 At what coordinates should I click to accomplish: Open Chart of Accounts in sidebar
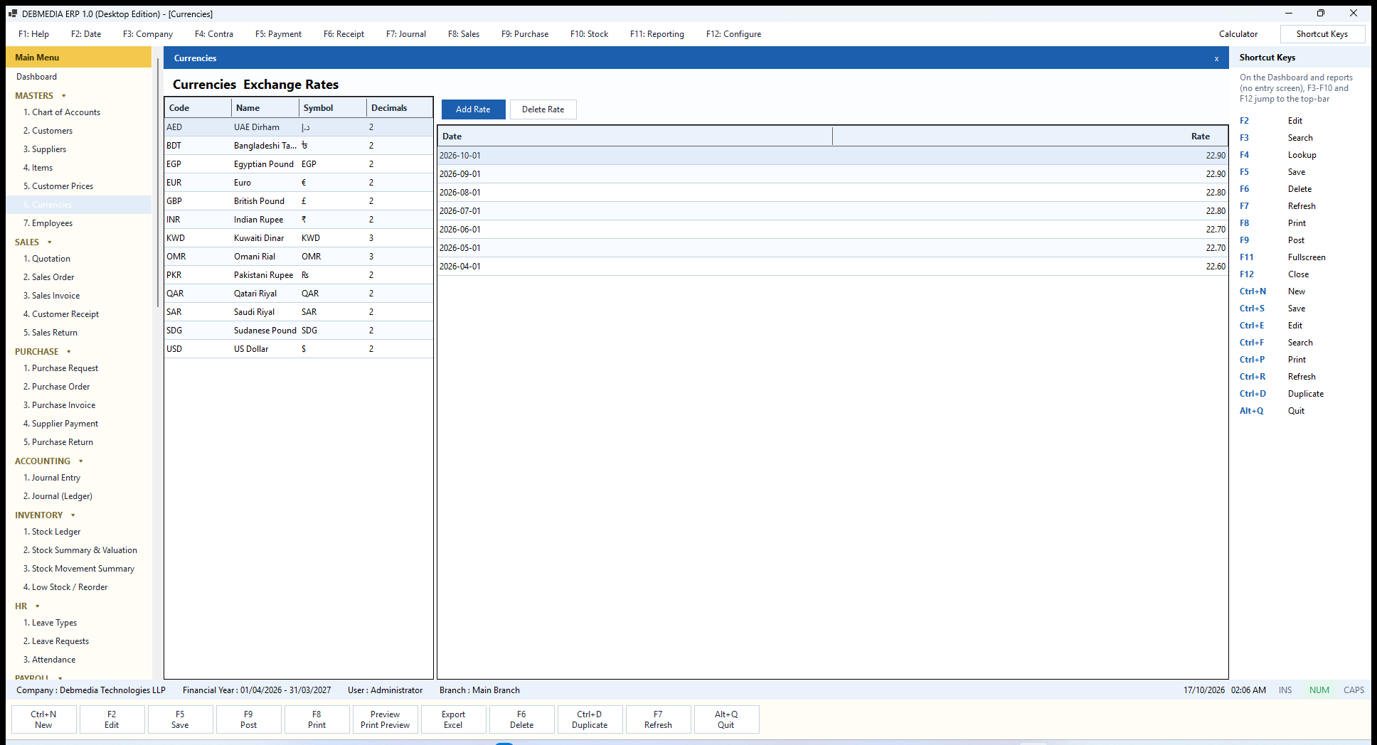tap(62, 112)
